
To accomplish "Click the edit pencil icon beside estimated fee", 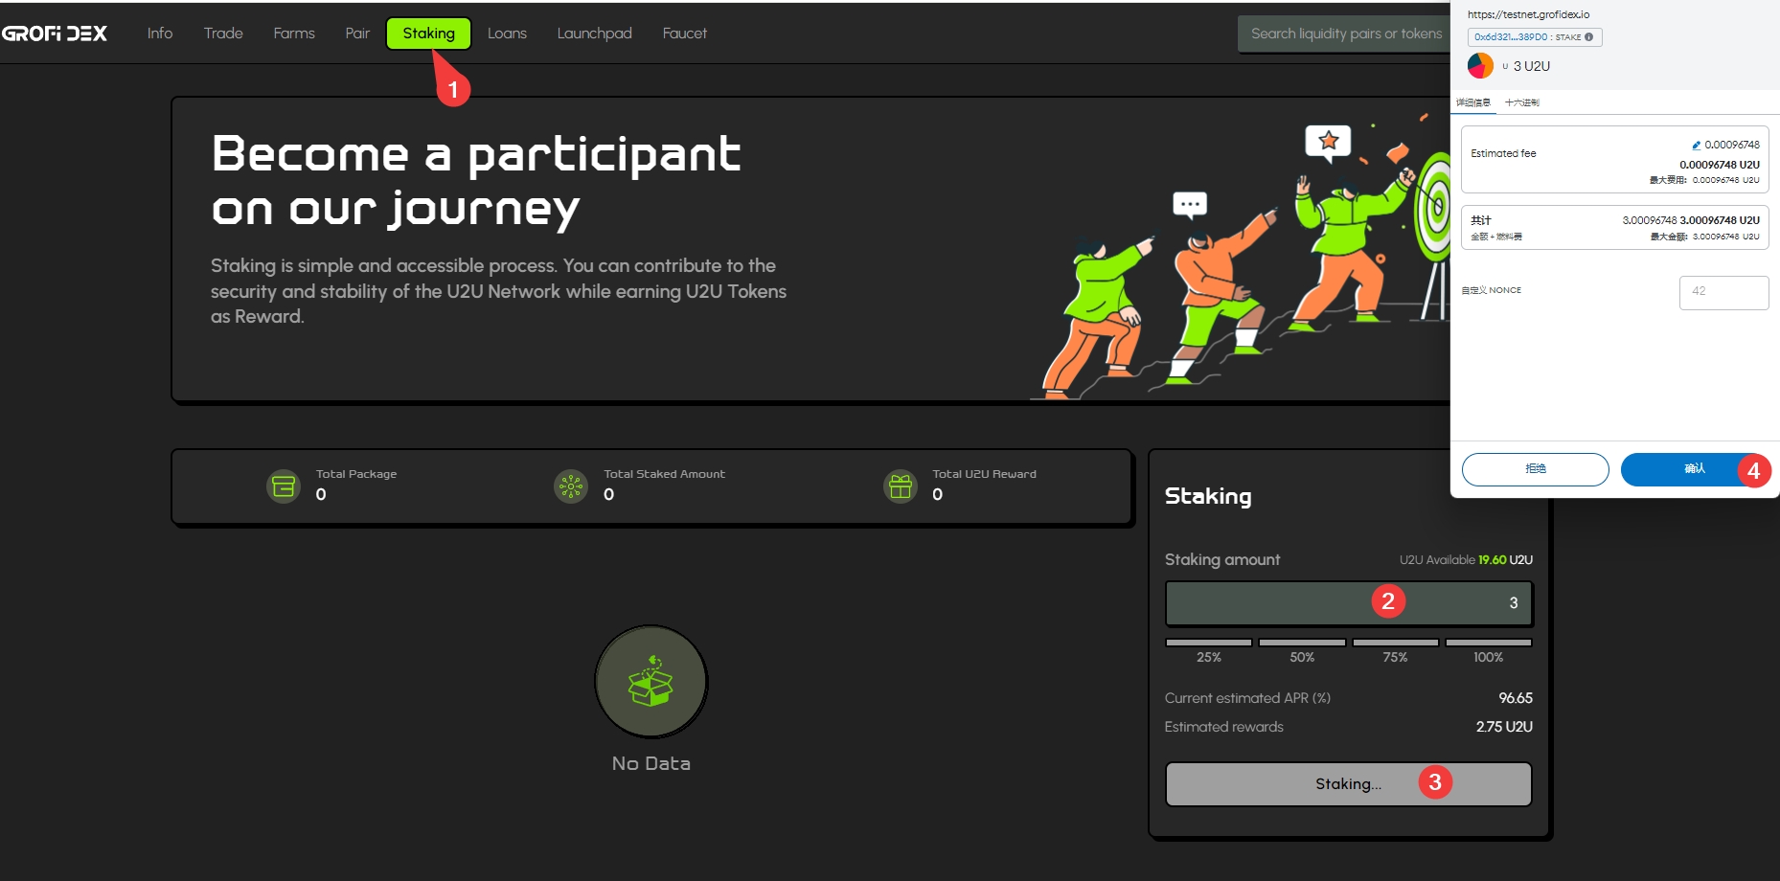I will click(1696, 146).
